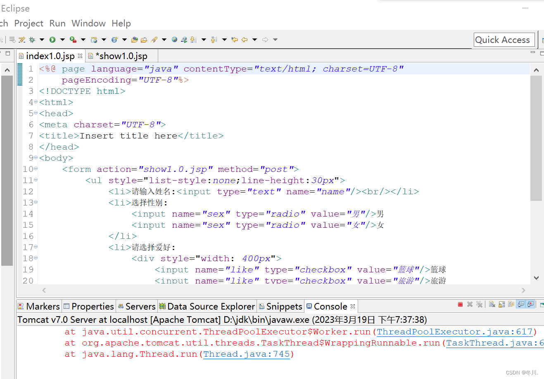Toggle console Scroll Lock
The width and height of the screenshot is (544, 379).
[501, 304]
